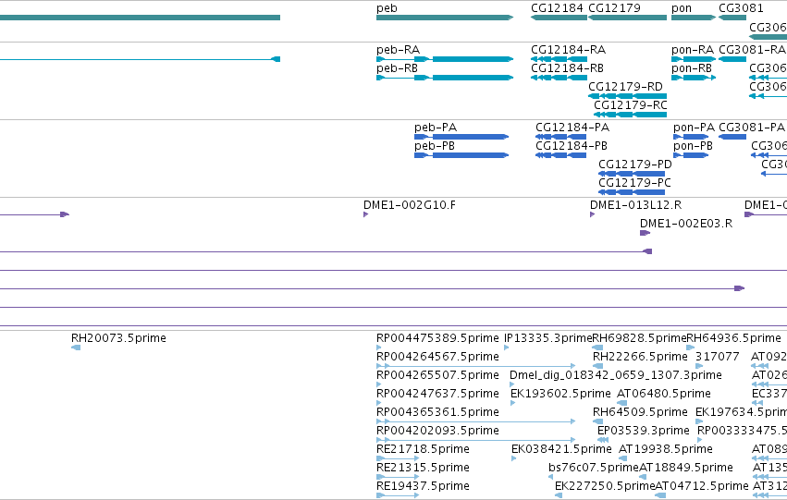Select EST RP004202093.5prime

pos(476,440)
